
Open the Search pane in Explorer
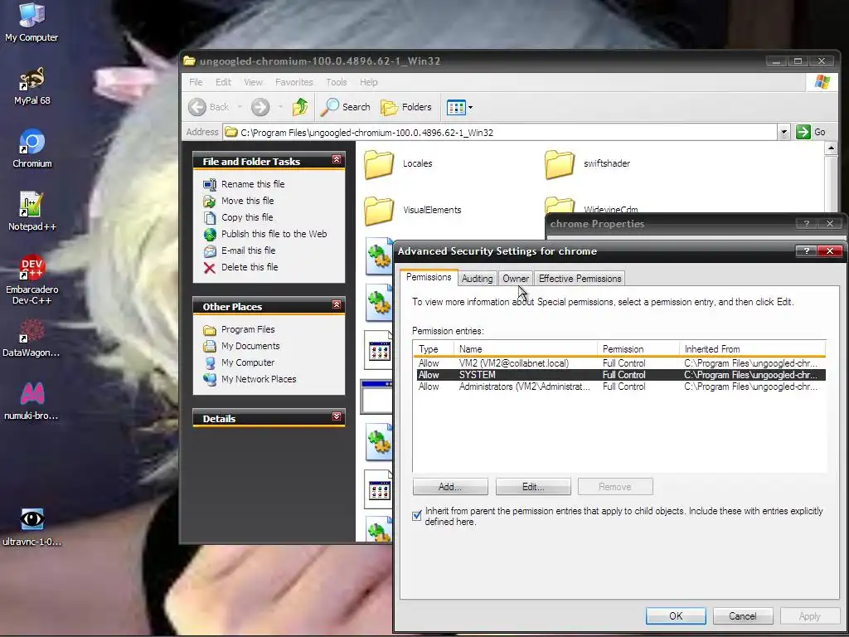(346, 107)
